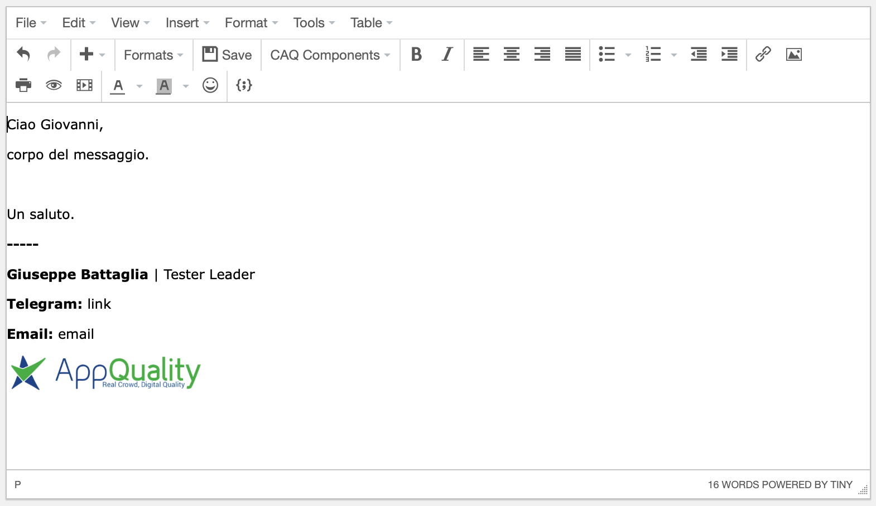Click the P element path in status bar

pyautogui.click(x=18, y=485)
